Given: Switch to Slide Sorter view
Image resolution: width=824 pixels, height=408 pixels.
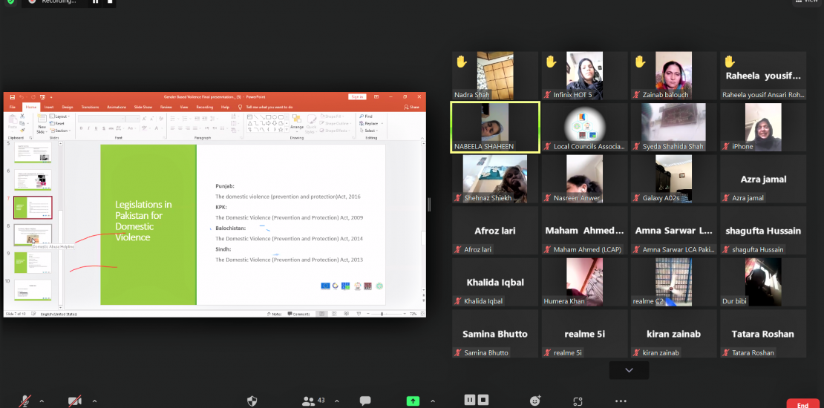Looking at the screenshot, I should 333,314.
